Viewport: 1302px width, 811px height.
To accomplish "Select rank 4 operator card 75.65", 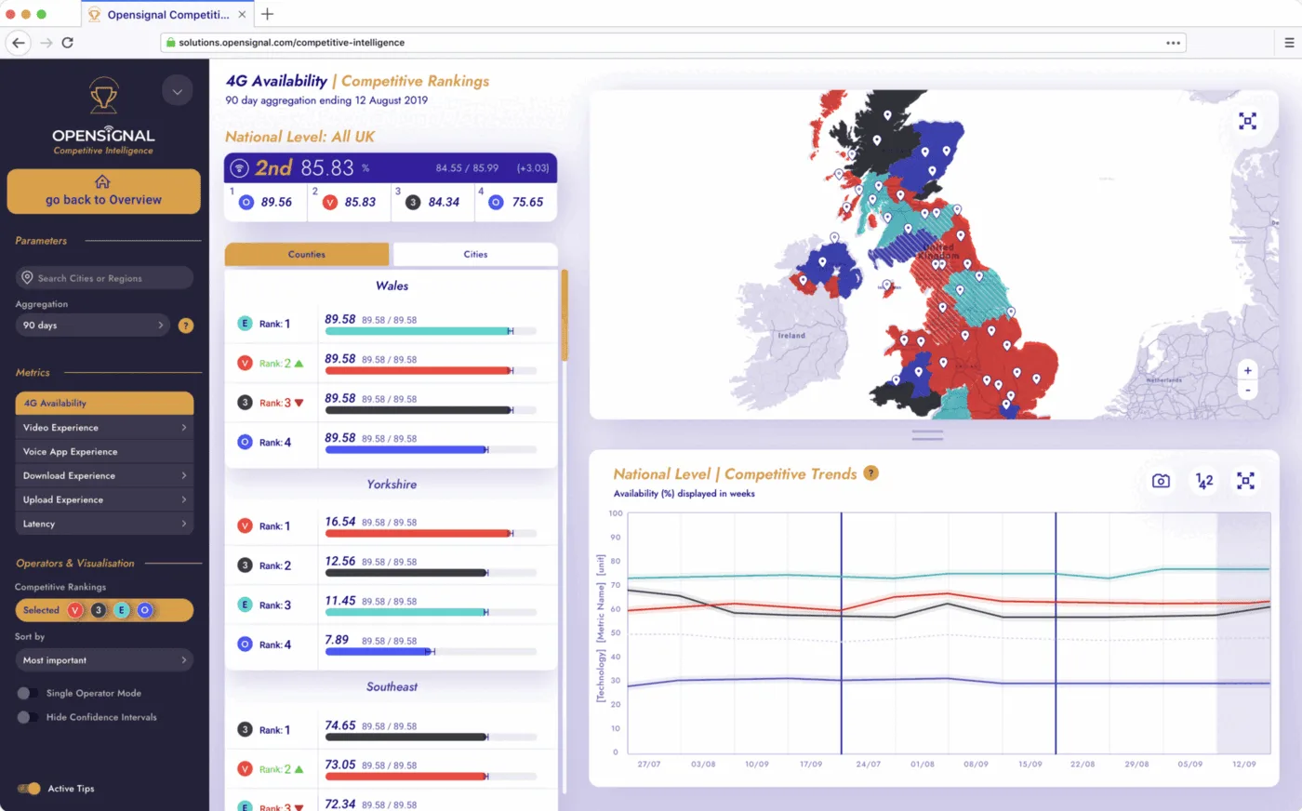I will click(516, 202).
